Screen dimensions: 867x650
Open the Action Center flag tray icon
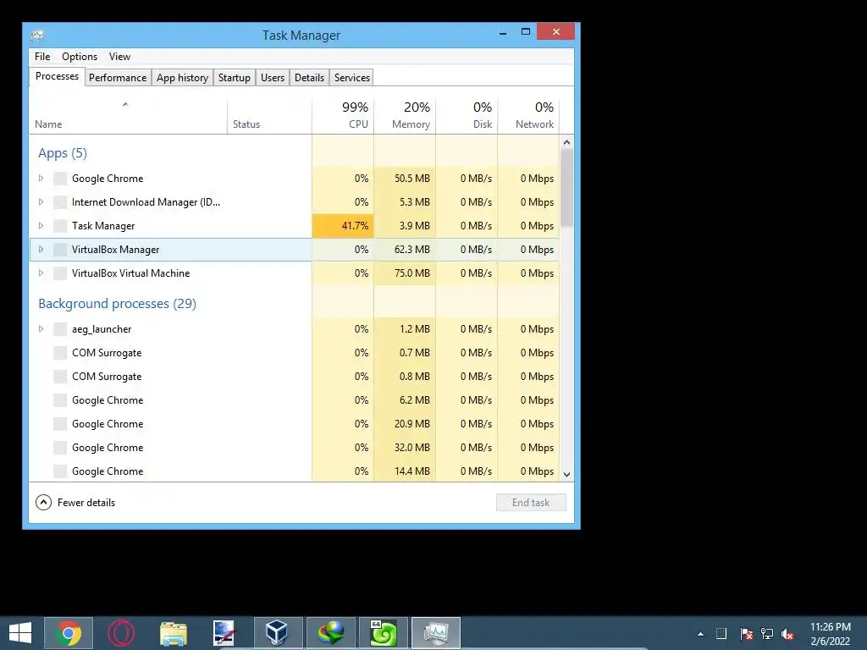pos(746,634)
